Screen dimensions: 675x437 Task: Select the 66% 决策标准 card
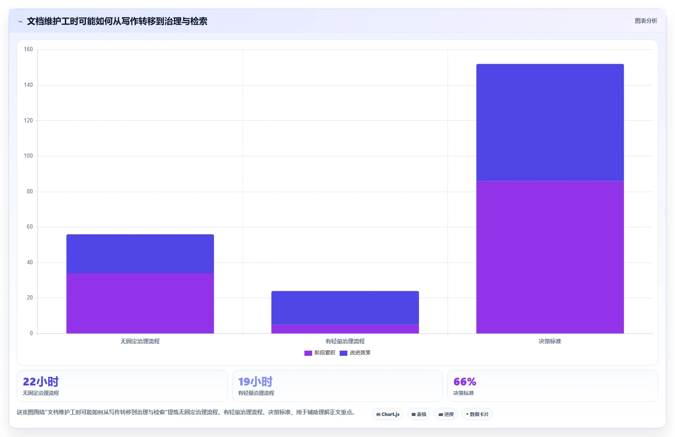[552, 386]
